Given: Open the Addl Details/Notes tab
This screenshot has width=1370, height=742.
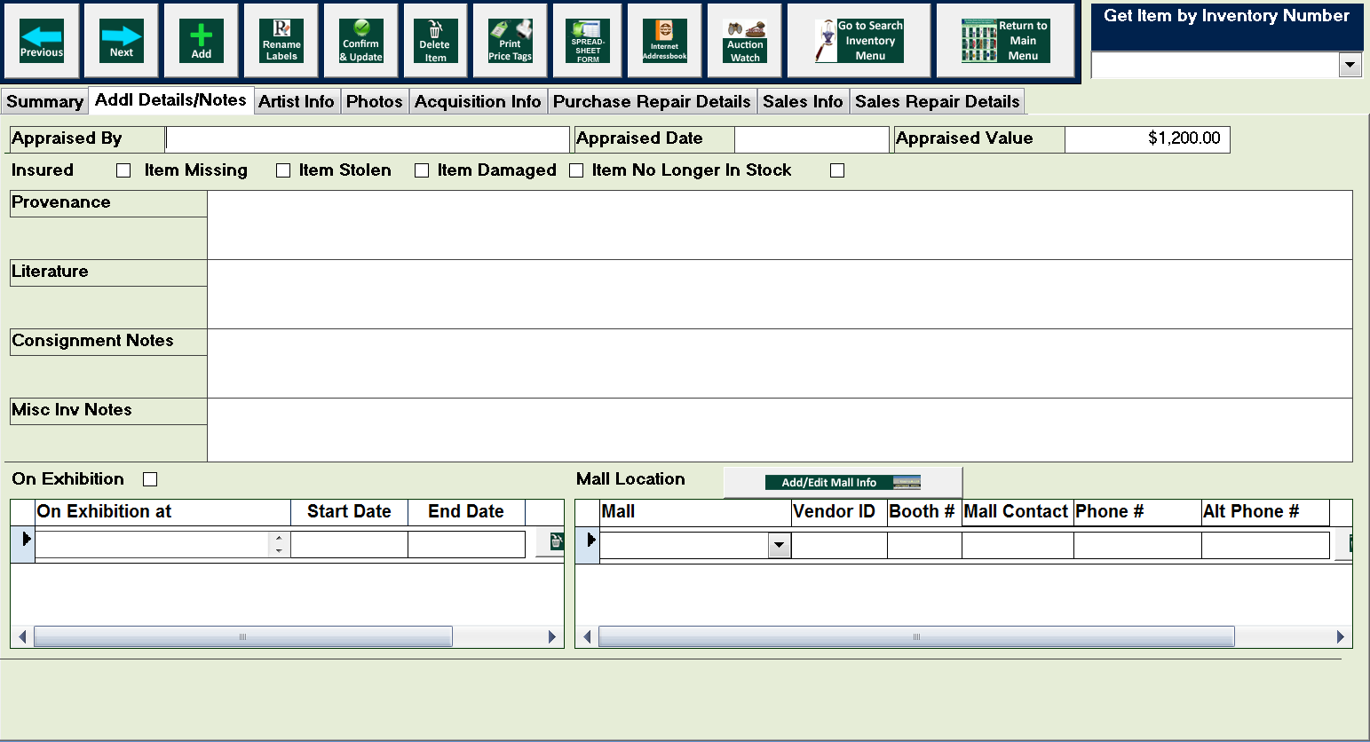Looking at the screenshot, I should (170, 100).
